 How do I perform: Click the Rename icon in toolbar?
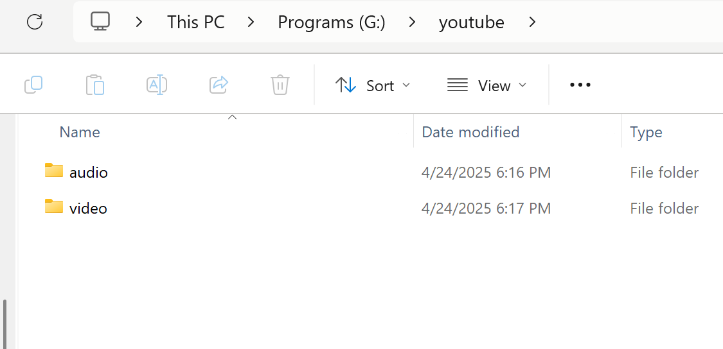point(157,85)
